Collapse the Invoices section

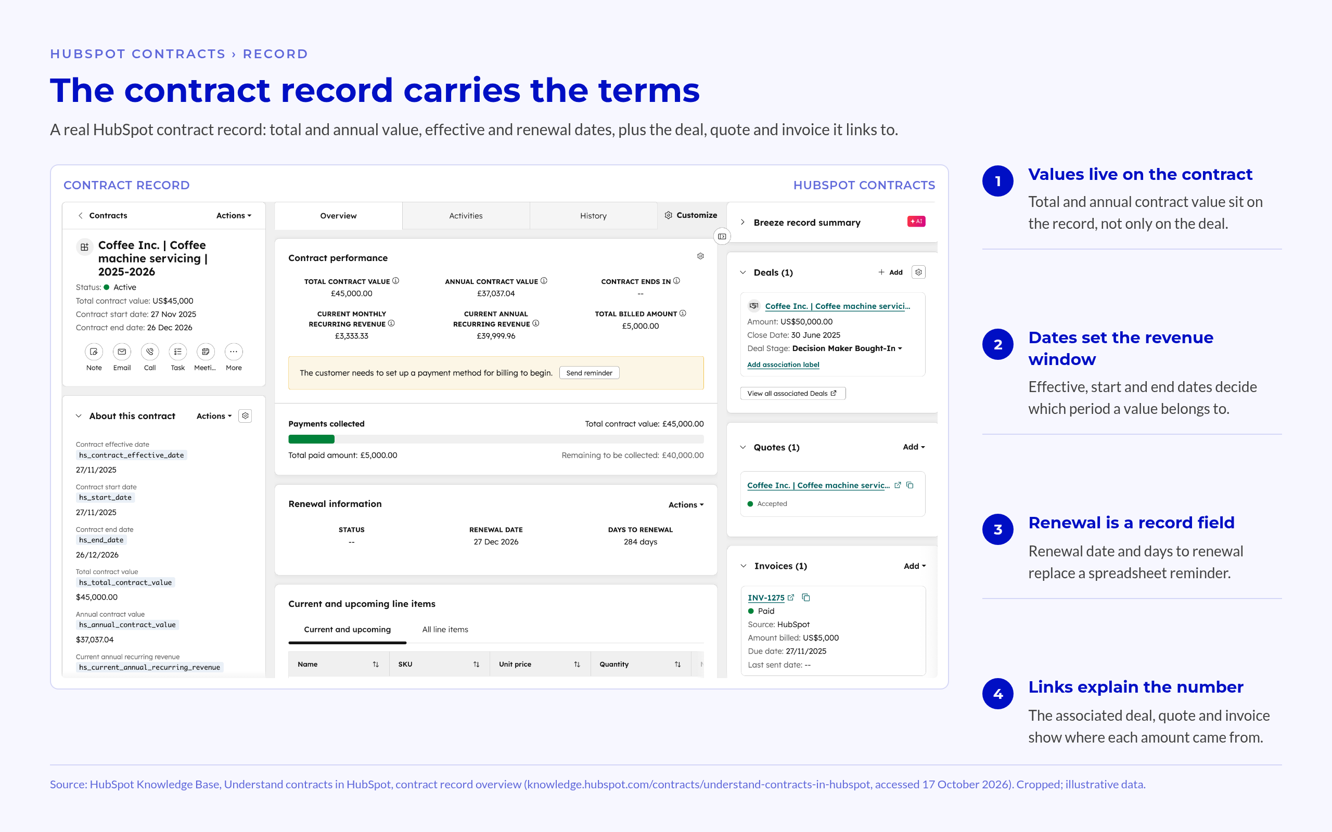pyautogui.click(x=743, y=566)
